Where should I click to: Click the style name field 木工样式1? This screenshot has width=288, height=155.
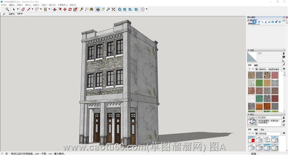click(x=269, y=118)
